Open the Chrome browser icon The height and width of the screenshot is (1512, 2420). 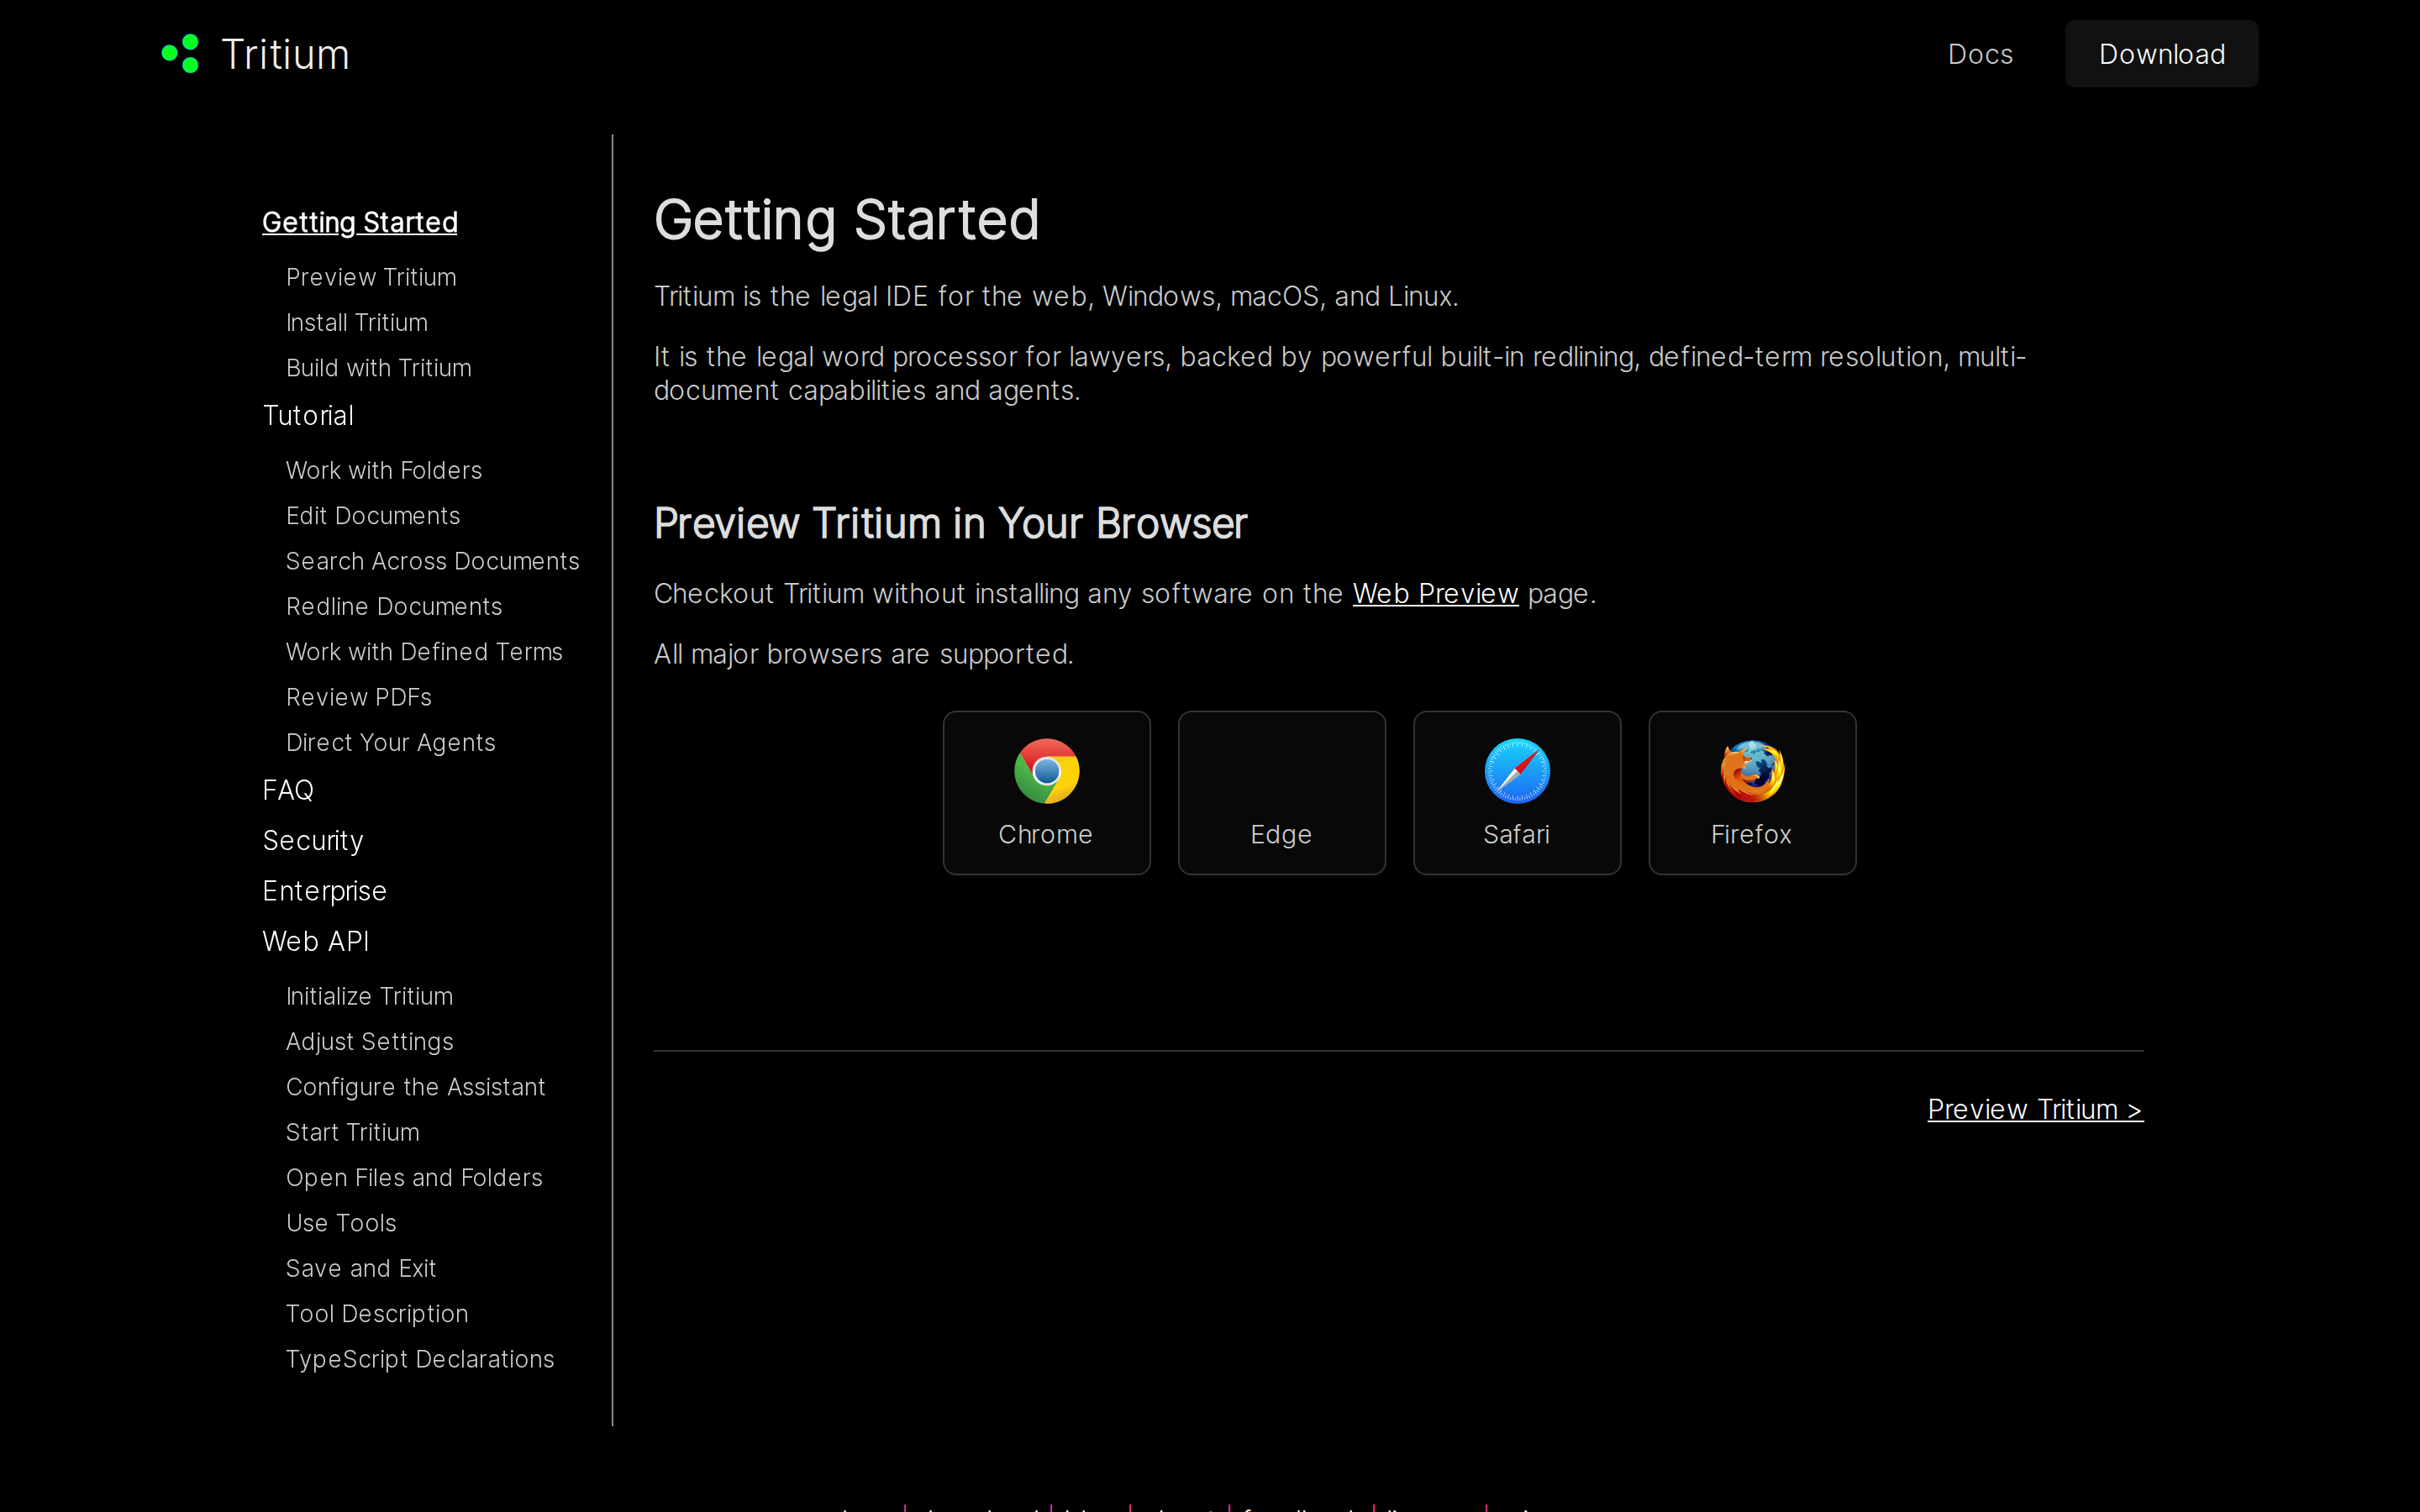(1046, 771)
